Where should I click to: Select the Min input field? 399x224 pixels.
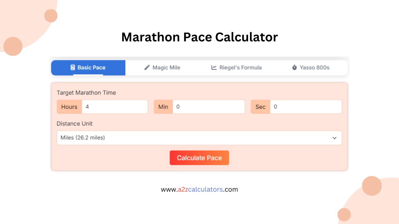click(209, 107)
